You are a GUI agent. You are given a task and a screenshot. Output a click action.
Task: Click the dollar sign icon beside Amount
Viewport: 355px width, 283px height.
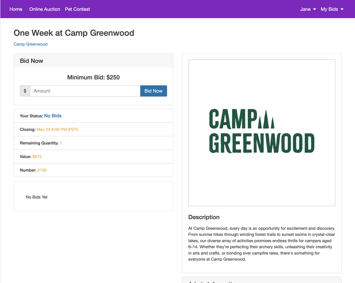coord(25,91)
